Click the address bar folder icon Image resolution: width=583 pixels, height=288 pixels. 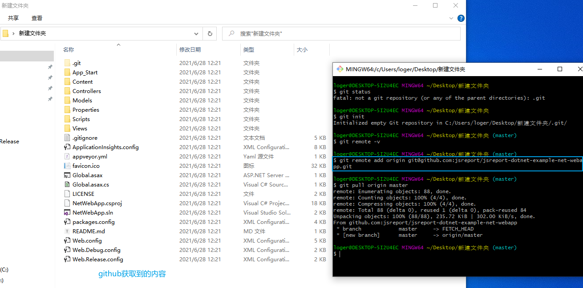click(x=5, y=33)
